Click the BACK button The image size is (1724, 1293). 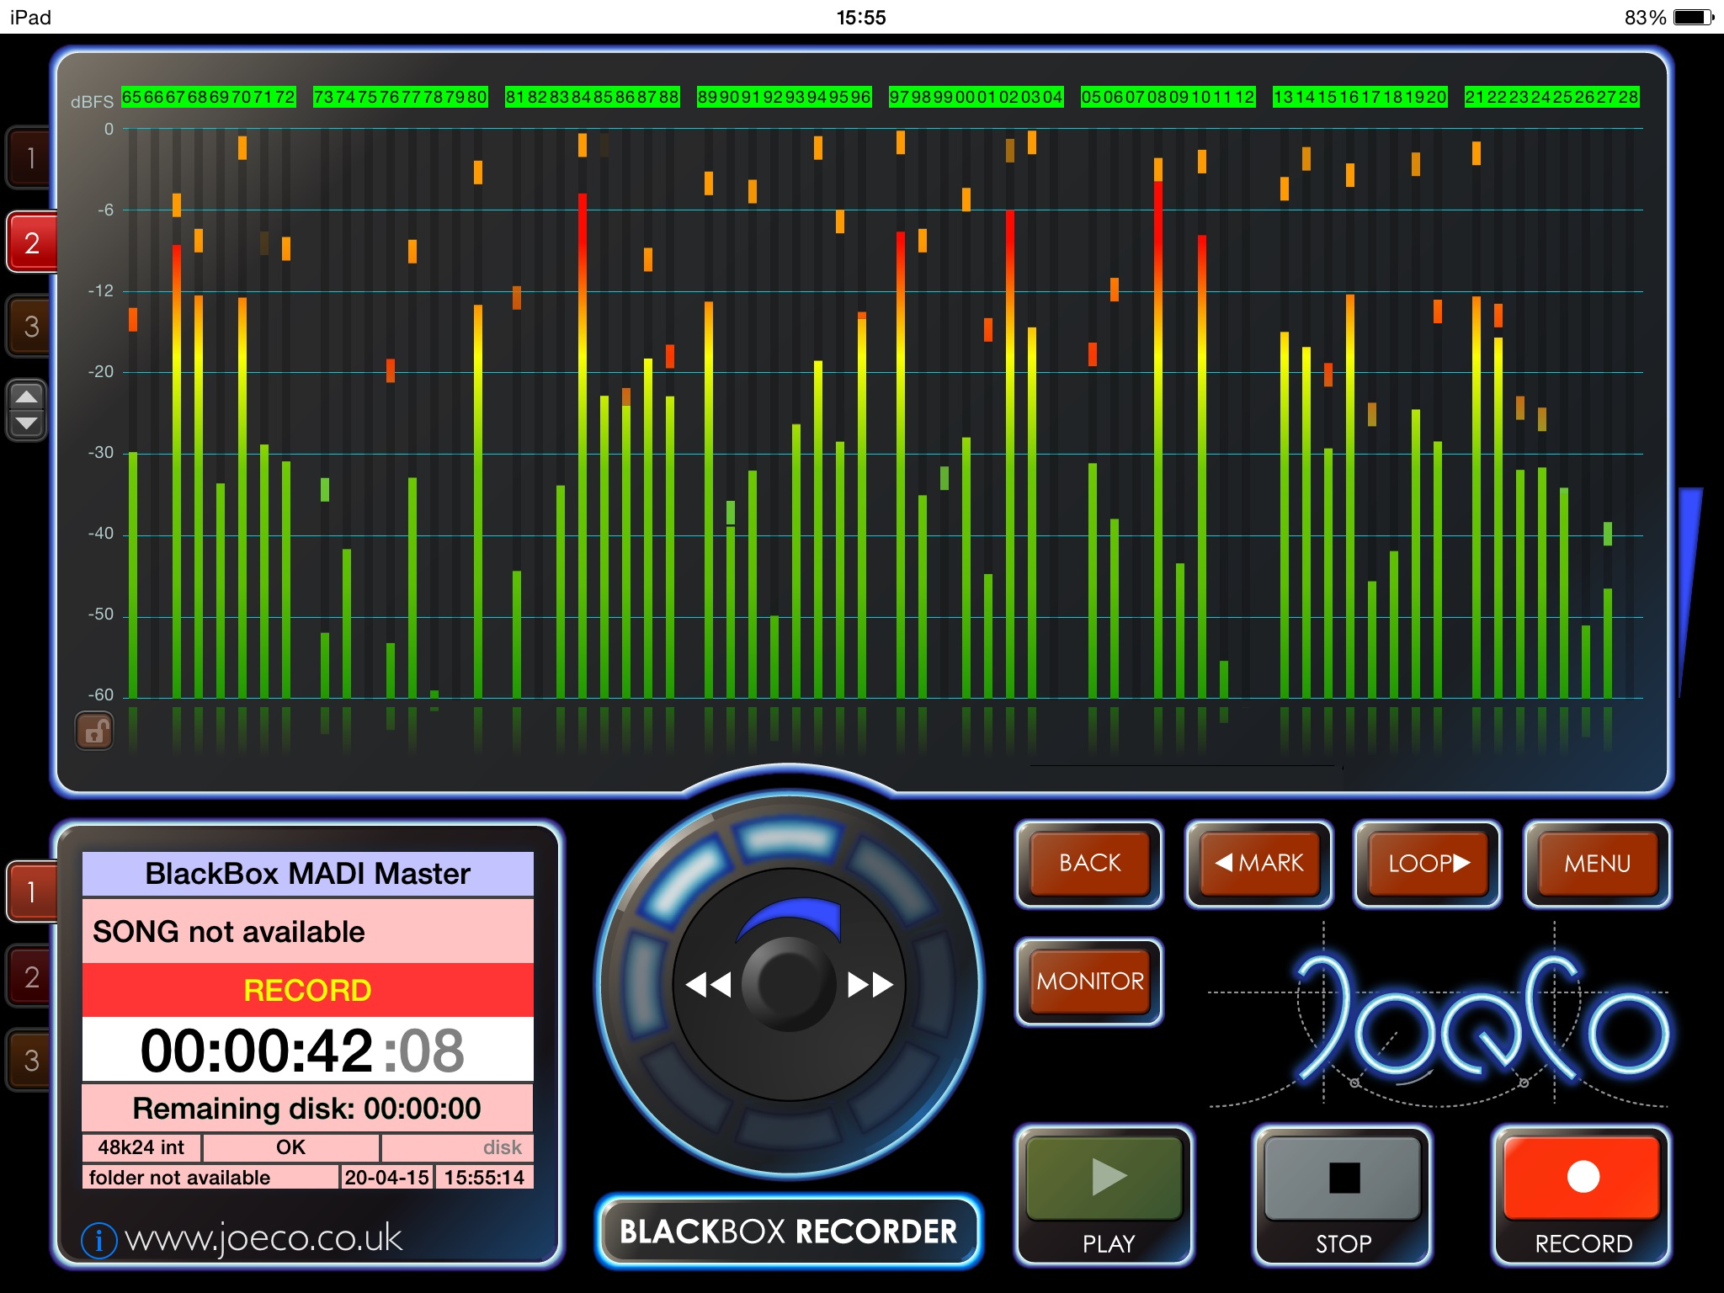click(x=1090, y=864)
